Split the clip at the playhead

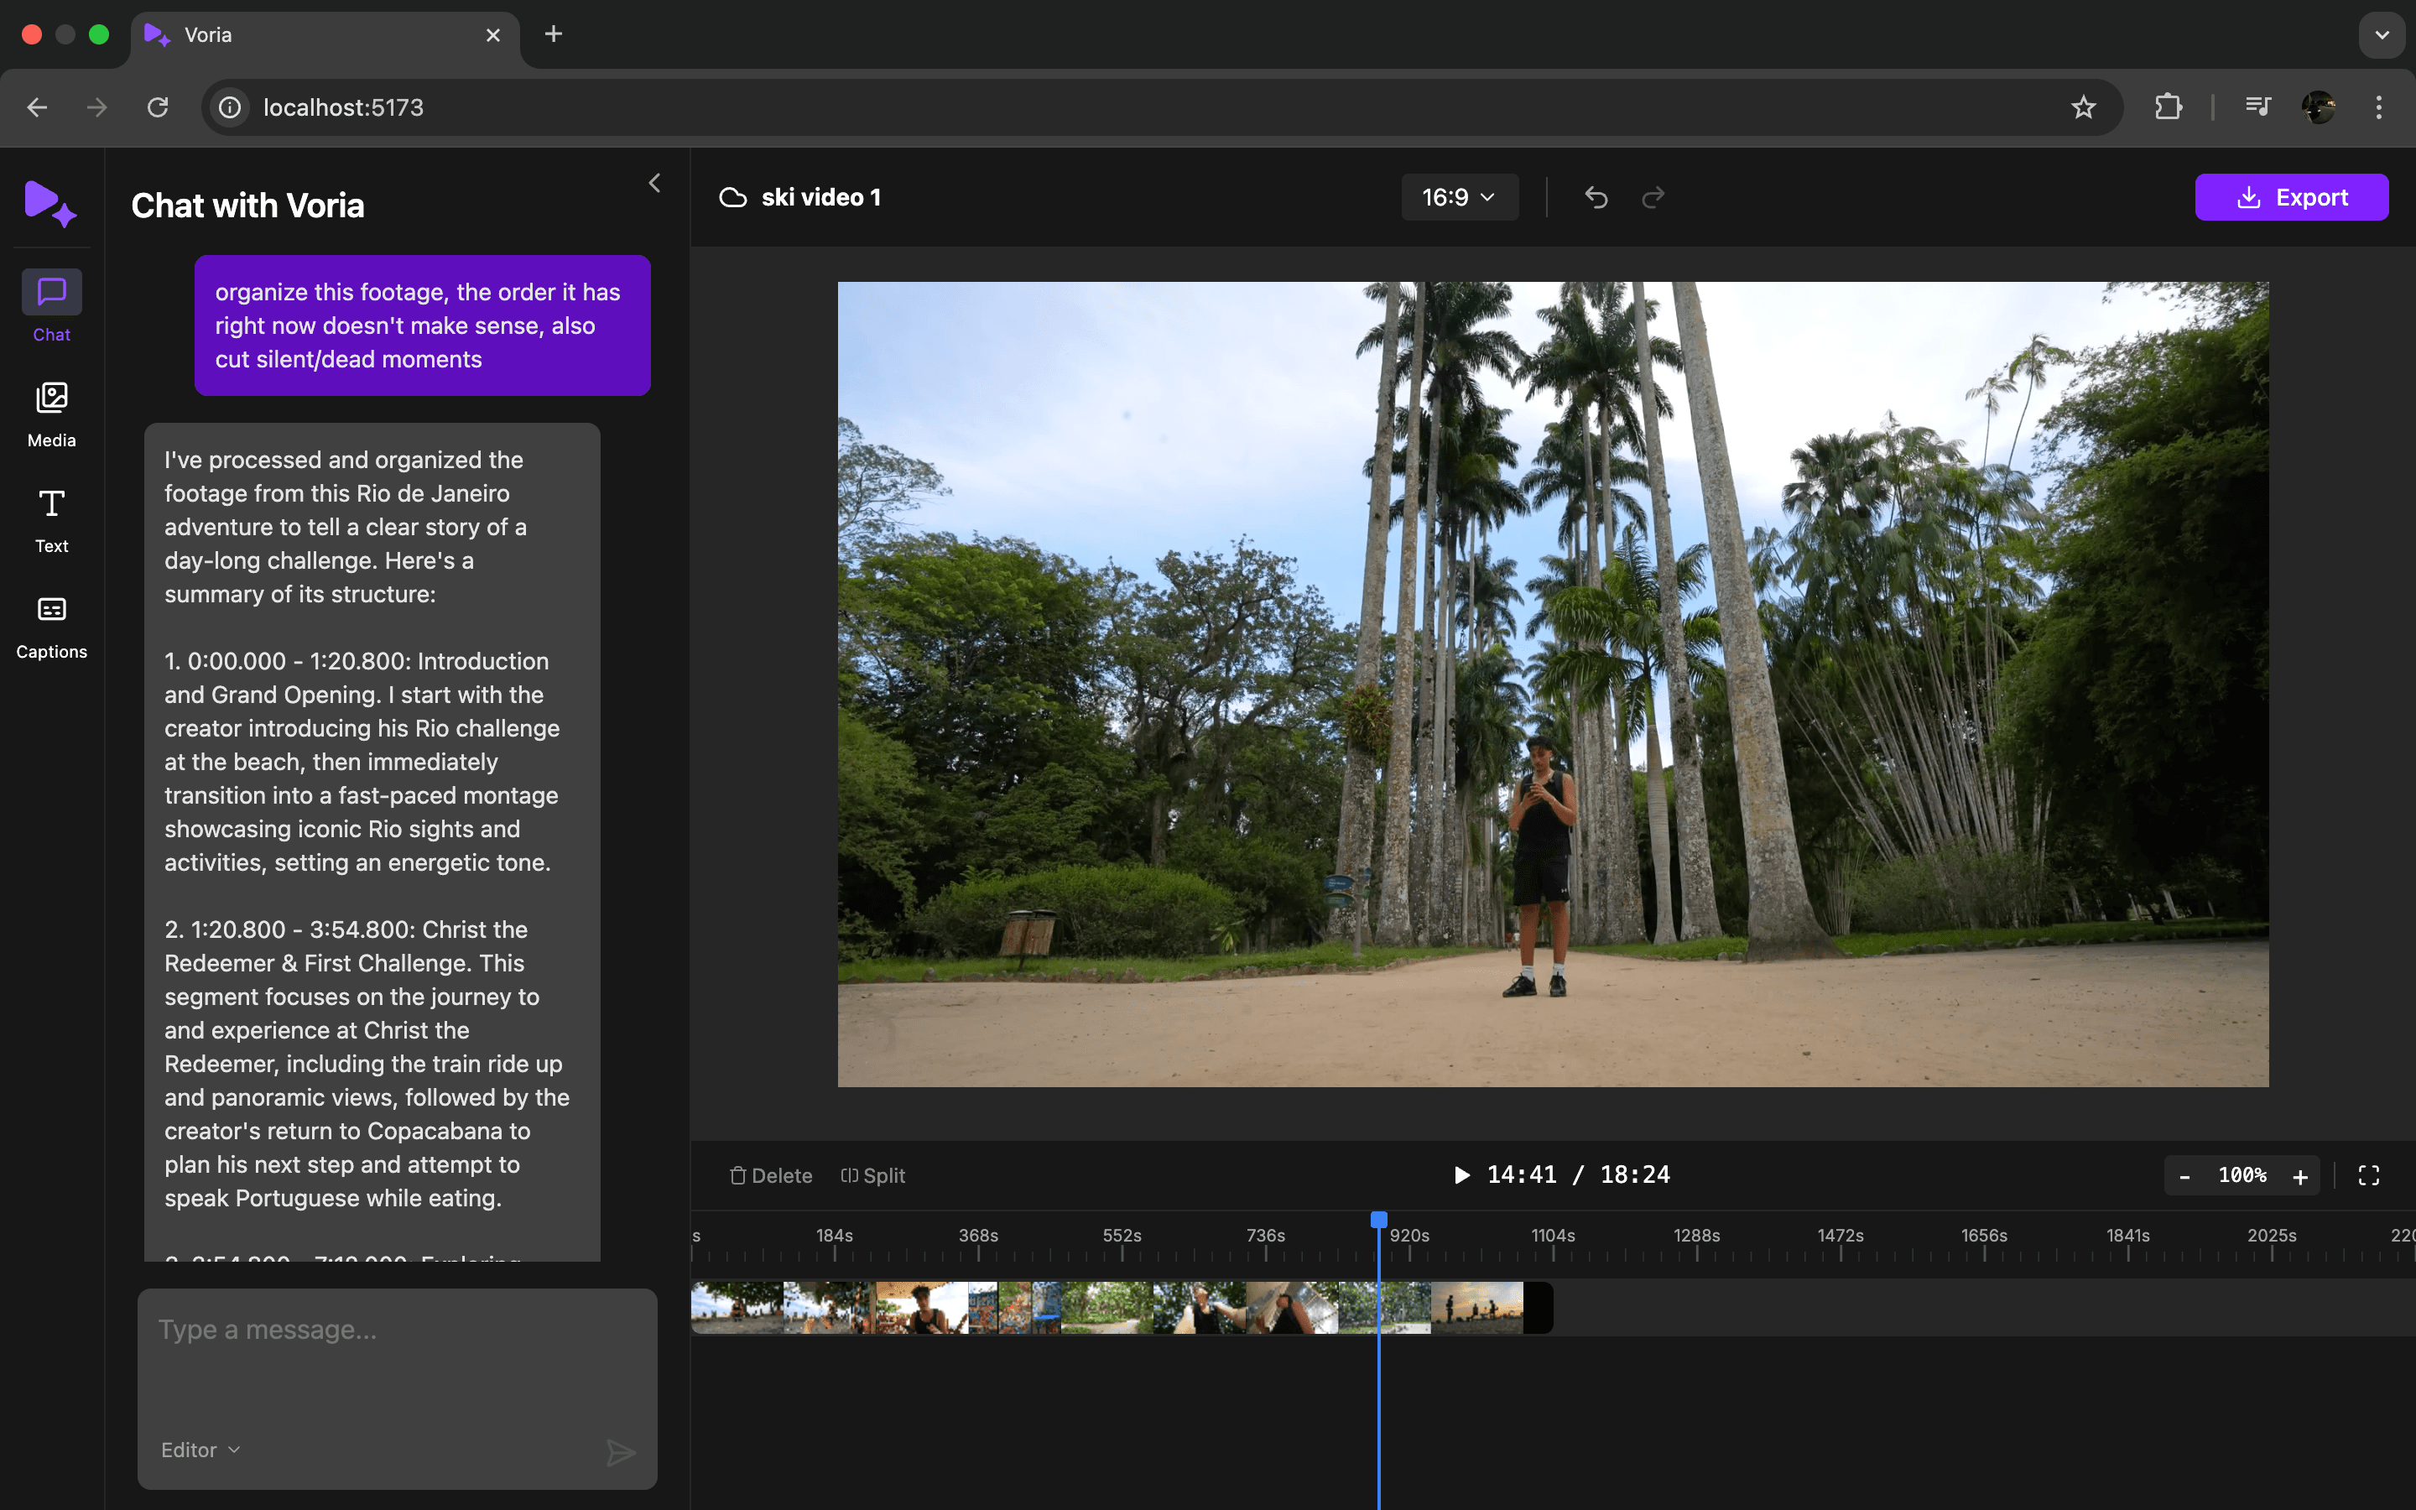coord(873,1175)
